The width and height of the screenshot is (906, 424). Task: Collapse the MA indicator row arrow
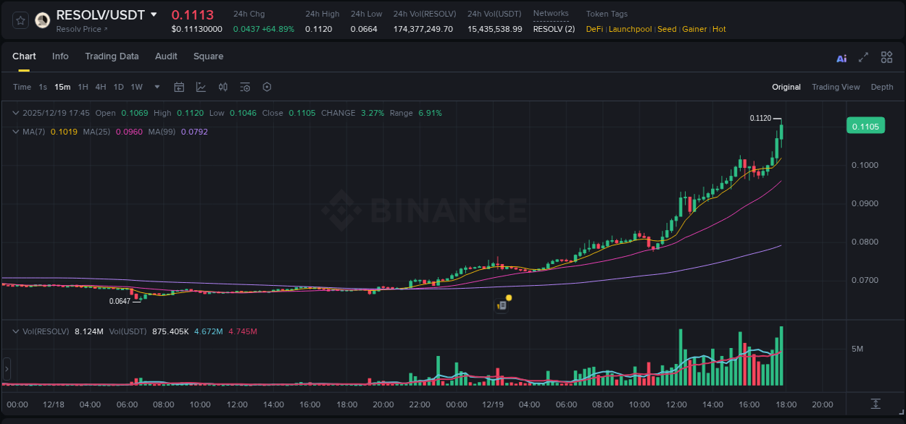(x=14, y=132)
